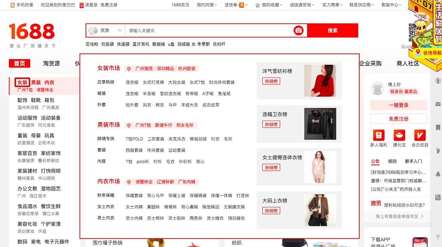
Task: Open the 运动服饰 sidebar category
Action: [x=27, y=118]
